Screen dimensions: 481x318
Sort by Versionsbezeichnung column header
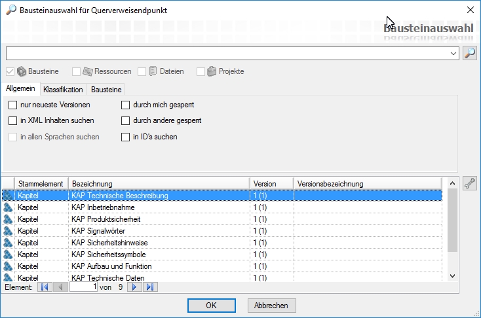[x=368, y=183]
